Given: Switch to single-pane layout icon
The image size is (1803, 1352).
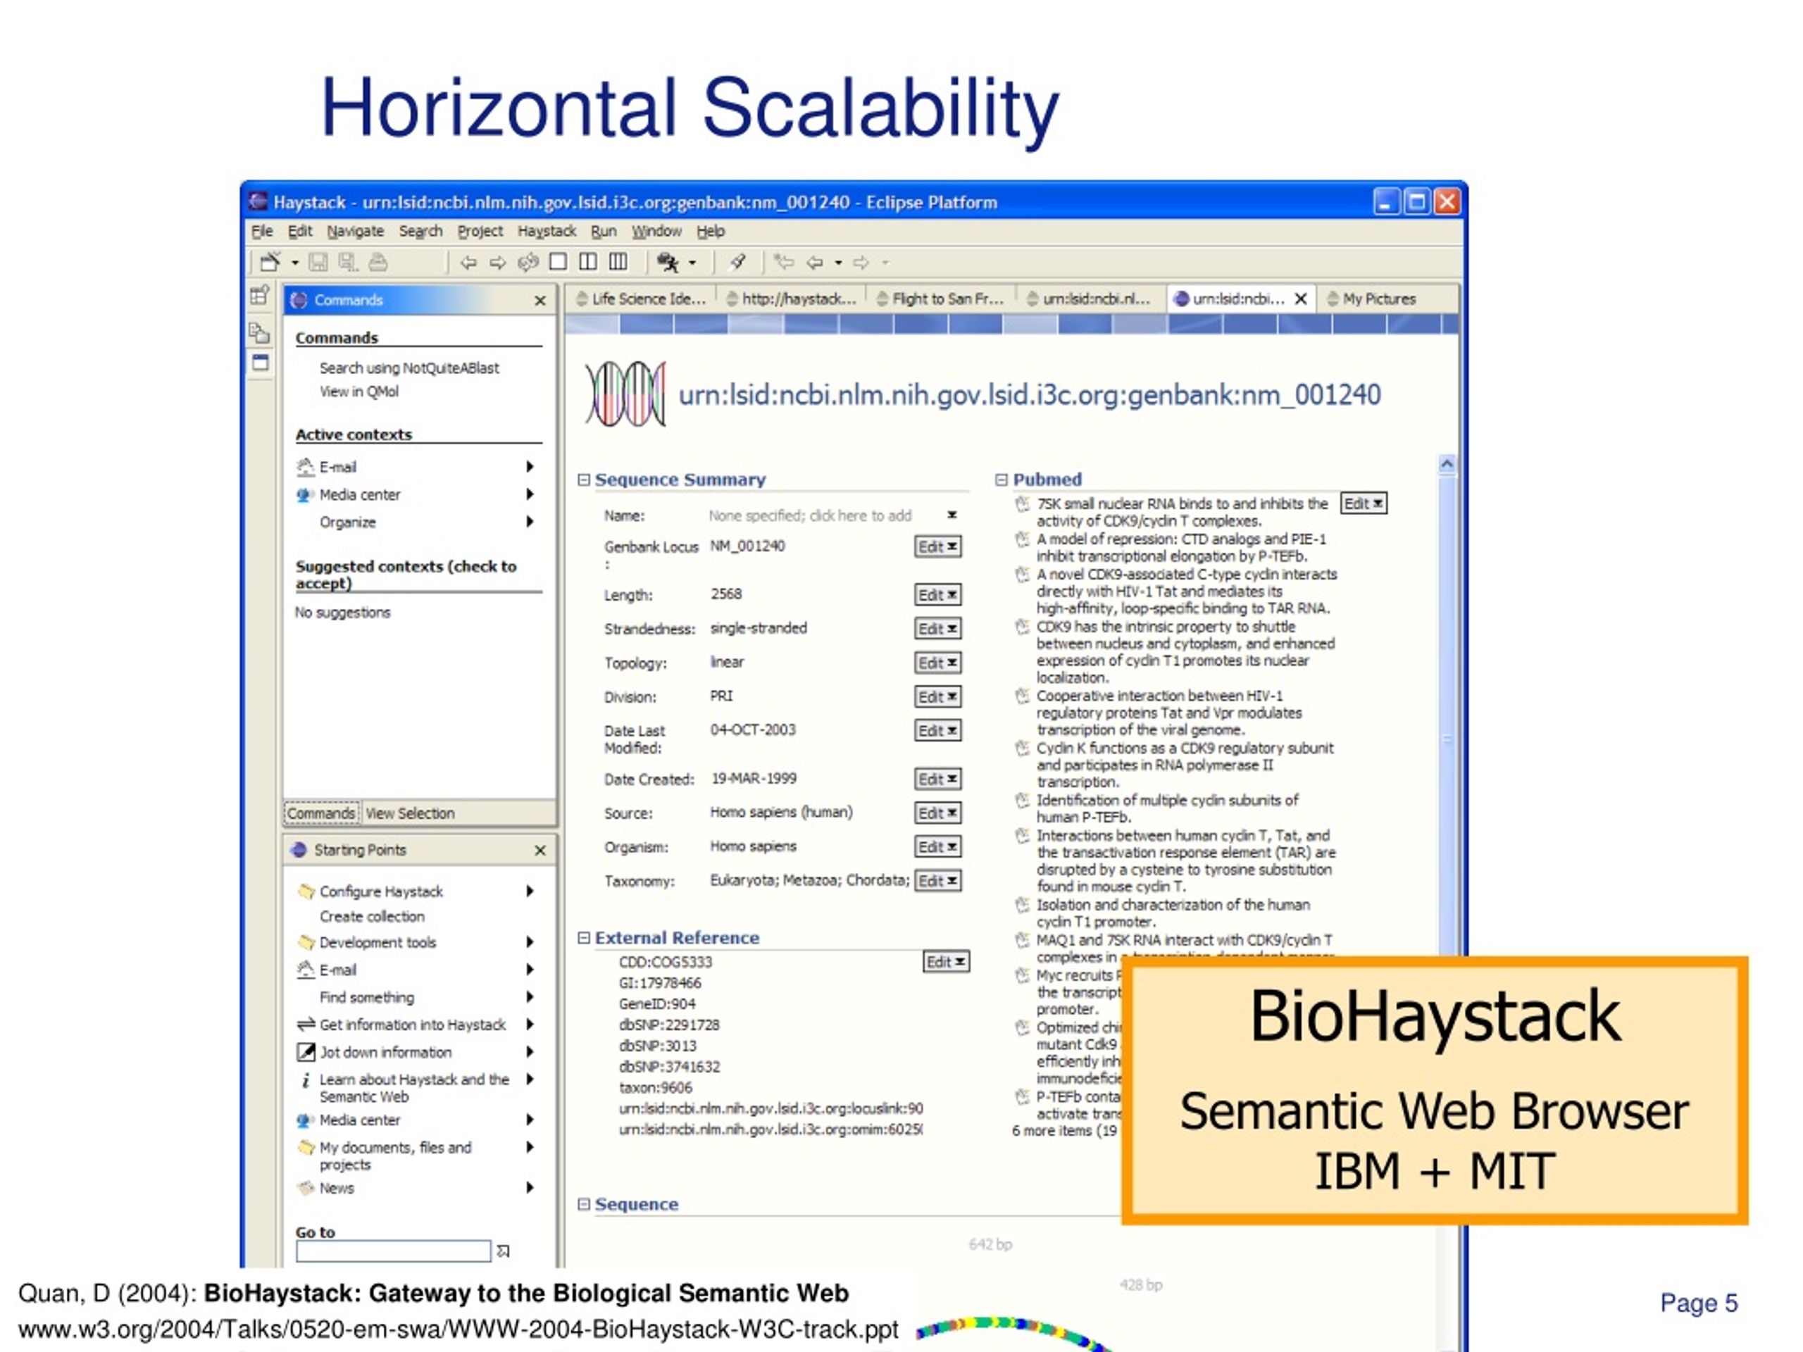Looking at the screenshot, I should (x=559, y=261).
